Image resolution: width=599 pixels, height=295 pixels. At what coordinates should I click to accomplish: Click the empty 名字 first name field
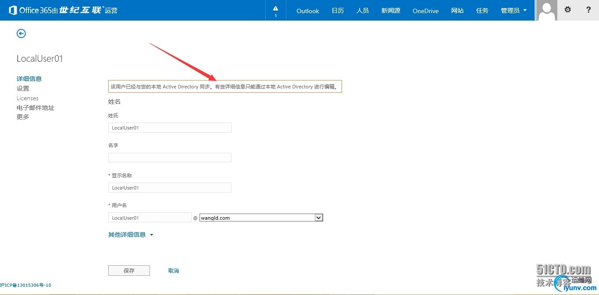click(170, 158)
